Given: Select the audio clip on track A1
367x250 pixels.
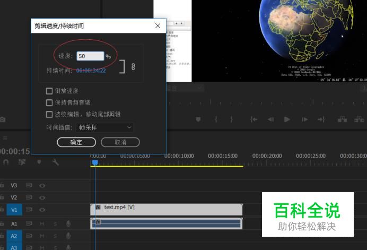Looking at the screenshot, I should pyautogui.click(x=167, y=223).
